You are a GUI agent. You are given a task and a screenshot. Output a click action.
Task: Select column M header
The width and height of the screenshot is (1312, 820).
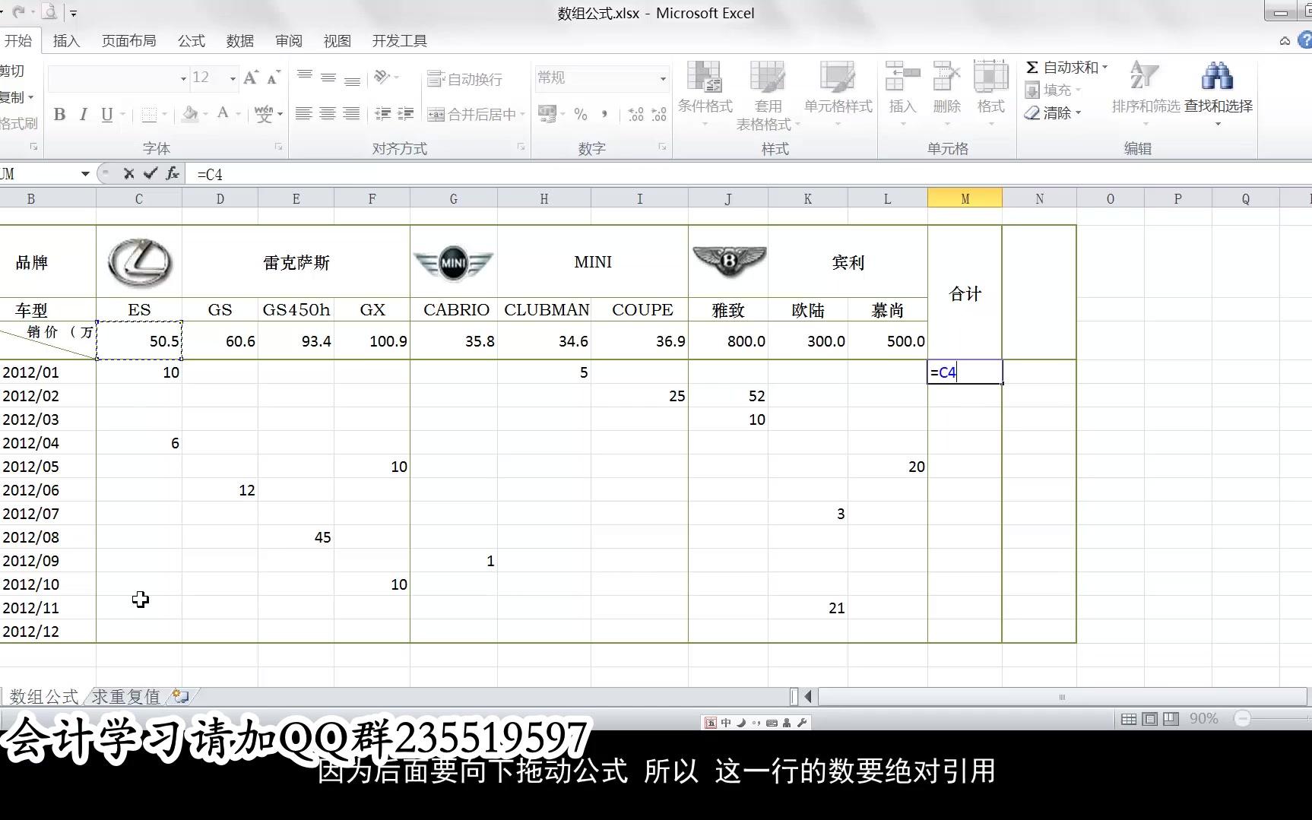pos(965,198)
